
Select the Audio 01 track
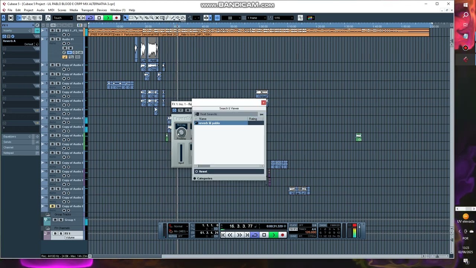coord(68,39)
